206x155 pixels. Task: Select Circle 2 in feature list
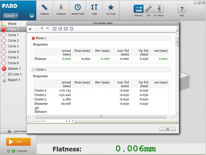point(13,40)
